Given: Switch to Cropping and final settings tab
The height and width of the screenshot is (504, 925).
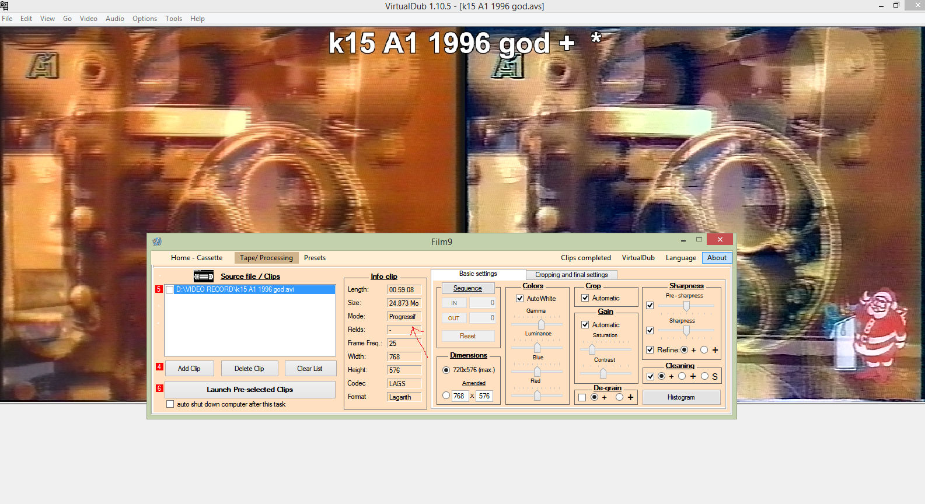Looking at the screenshot, I should pos(571,275).
